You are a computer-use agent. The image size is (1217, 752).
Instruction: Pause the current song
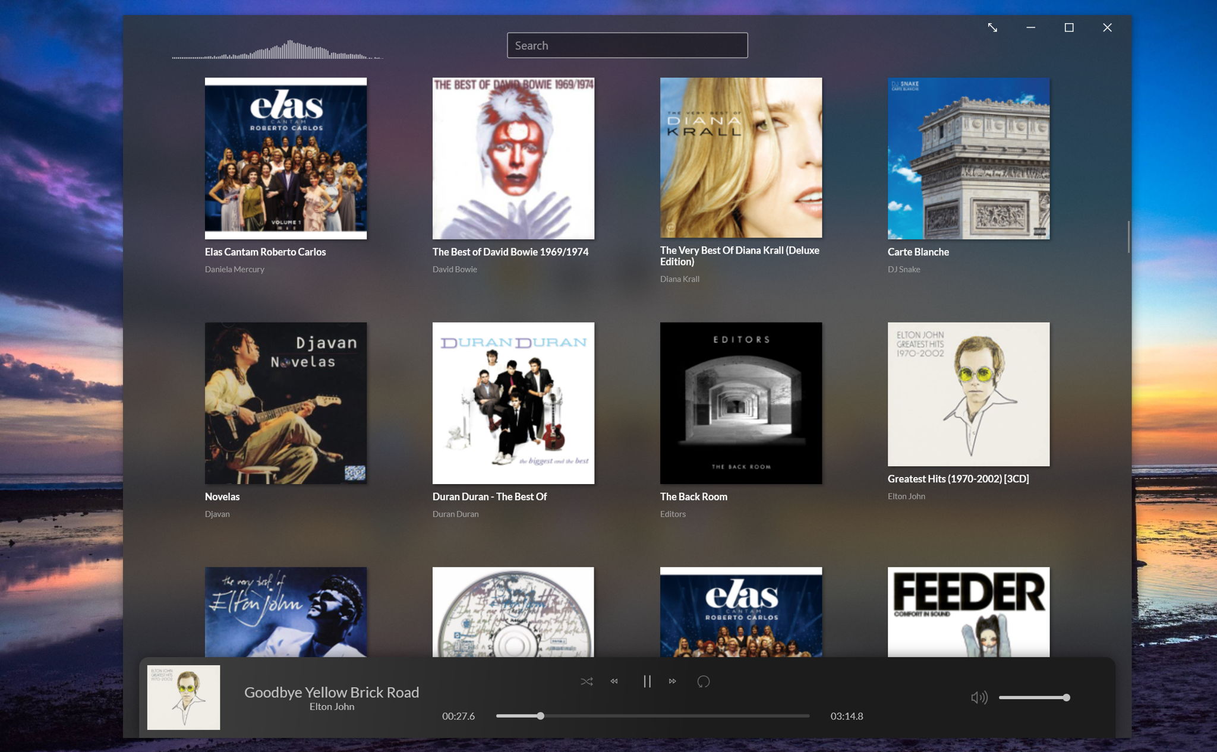[647, 681]
